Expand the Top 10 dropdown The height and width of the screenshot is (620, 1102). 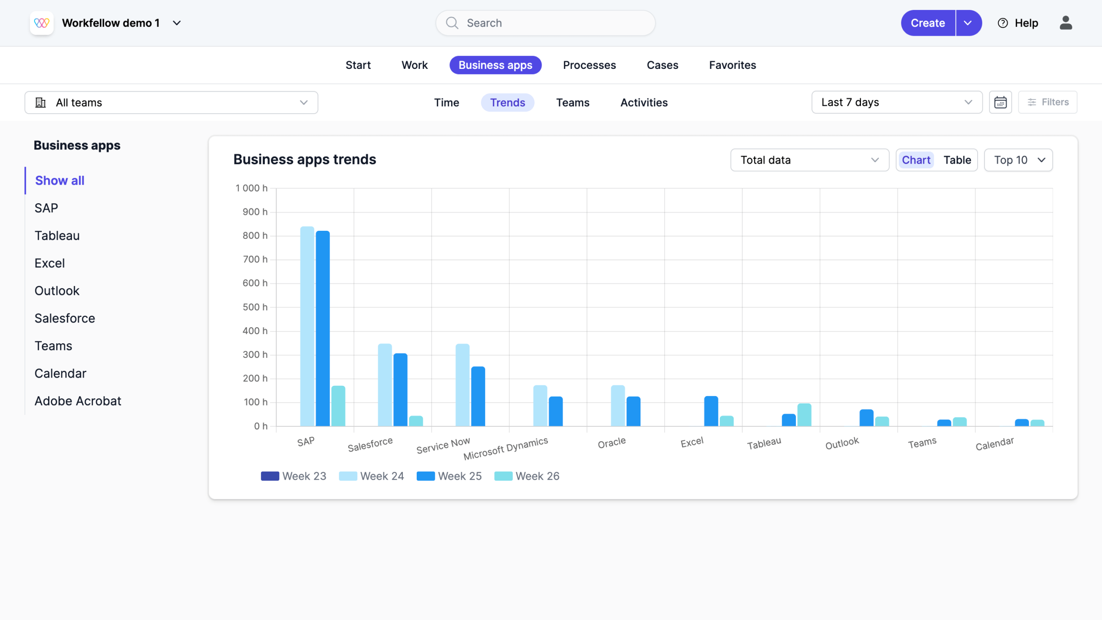(1018, 160)
